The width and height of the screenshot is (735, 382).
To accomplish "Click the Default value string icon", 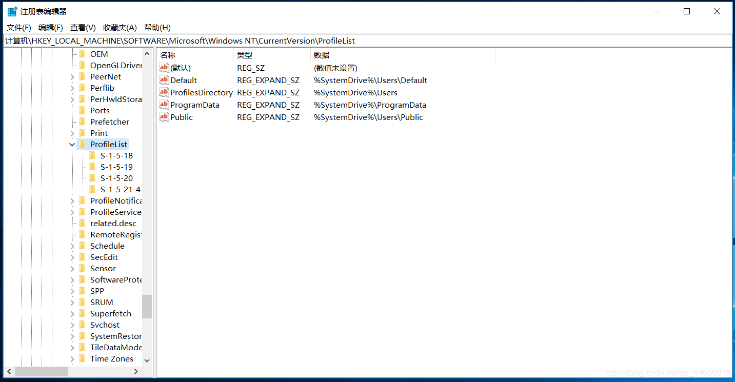I will pyautogui.click(x=164, y=80).
